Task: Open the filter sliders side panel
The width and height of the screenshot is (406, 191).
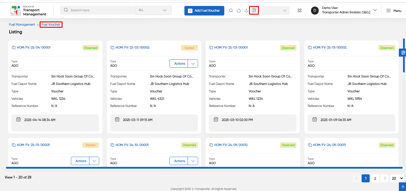Action: [403, 52]
